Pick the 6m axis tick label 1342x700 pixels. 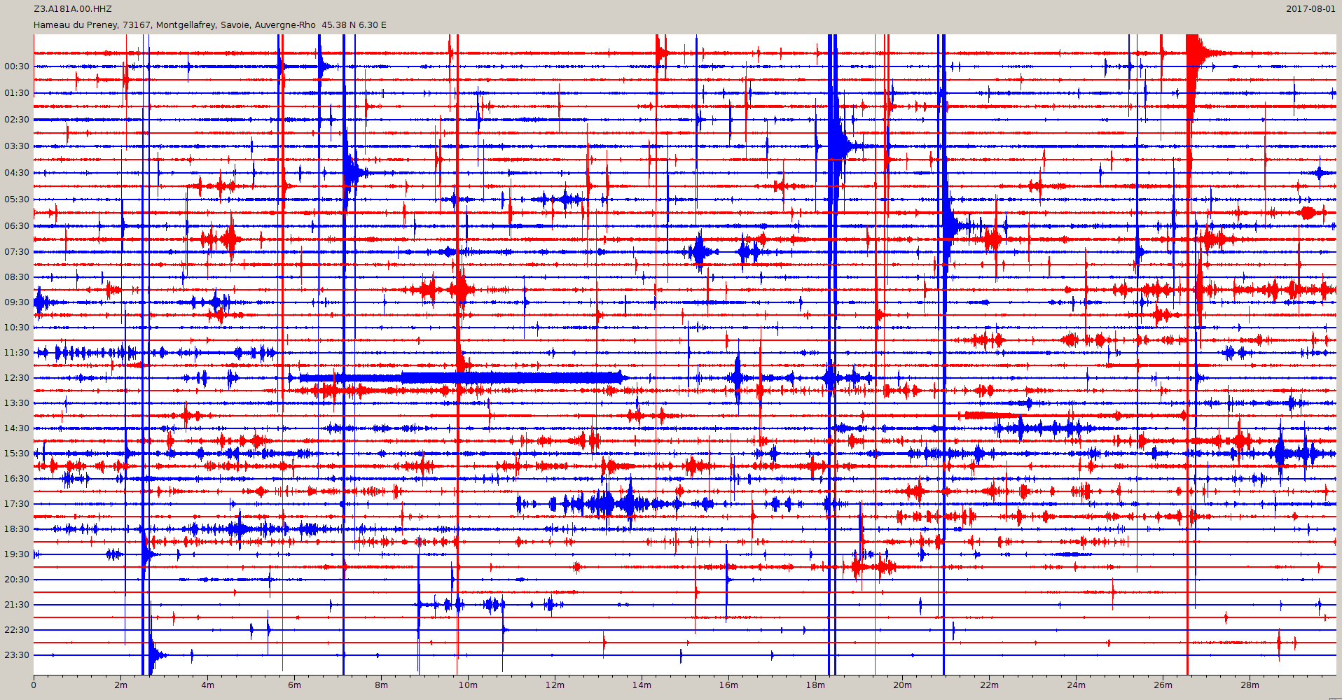(x=294, y=685)
